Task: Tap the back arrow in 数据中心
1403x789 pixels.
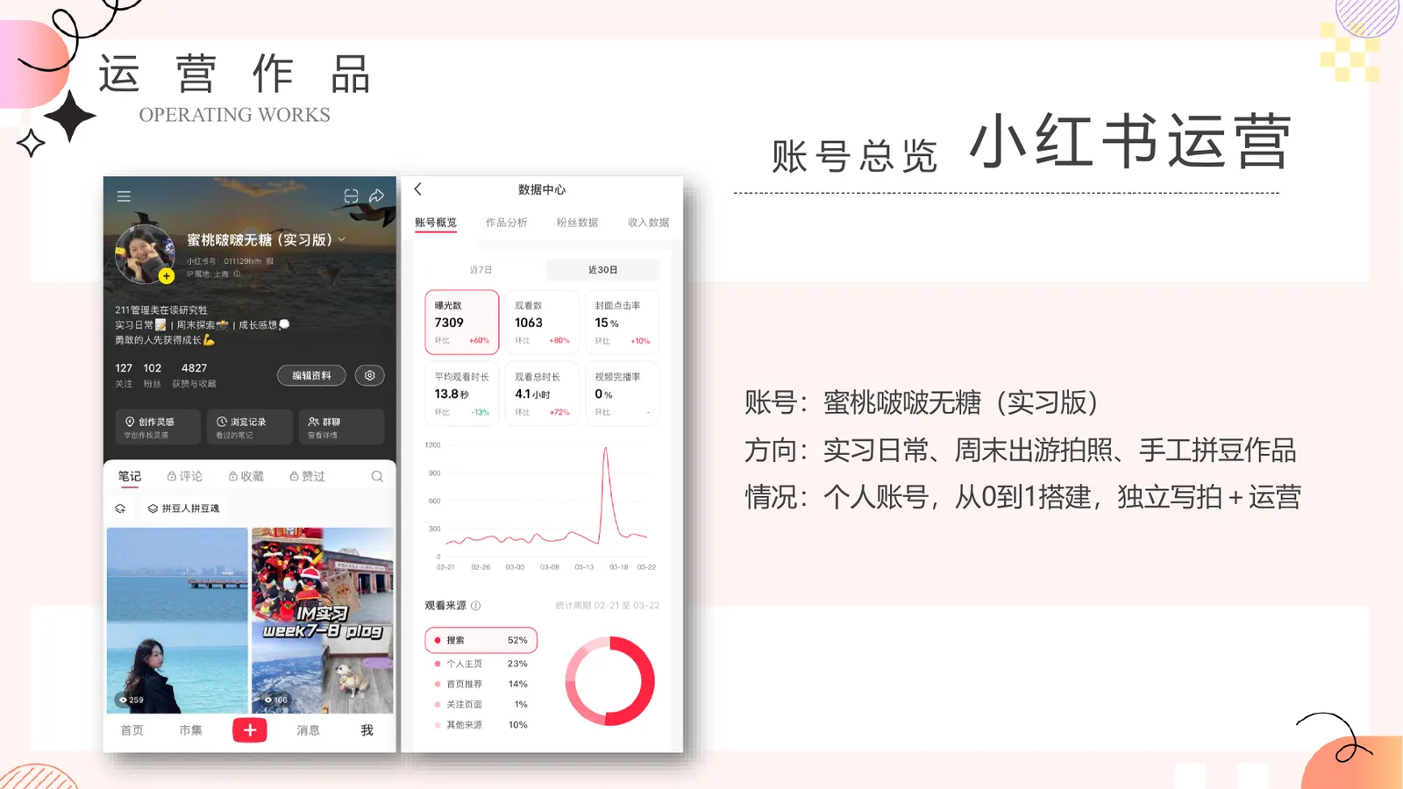Action: (418, 188)
